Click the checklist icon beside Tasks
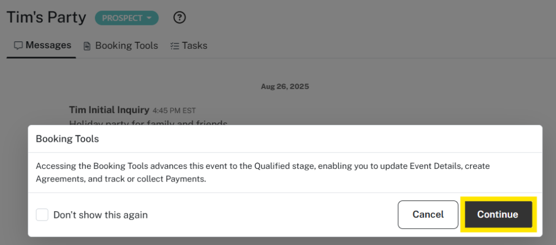The image size is (556, 245). click(x=174, y=46)
